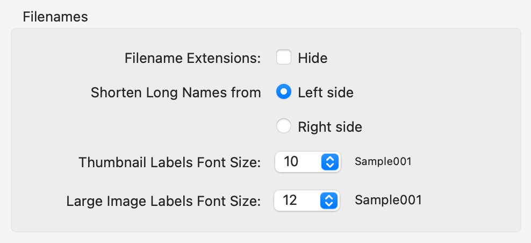Click the Shorten Long Names from label
This screenshot has height=243, width=531.
click(x=176, y=92)
